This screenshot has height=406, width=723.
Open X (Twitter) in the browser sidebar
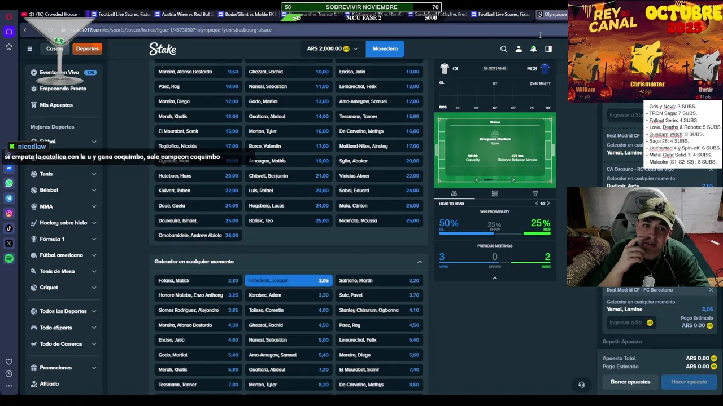9,244
